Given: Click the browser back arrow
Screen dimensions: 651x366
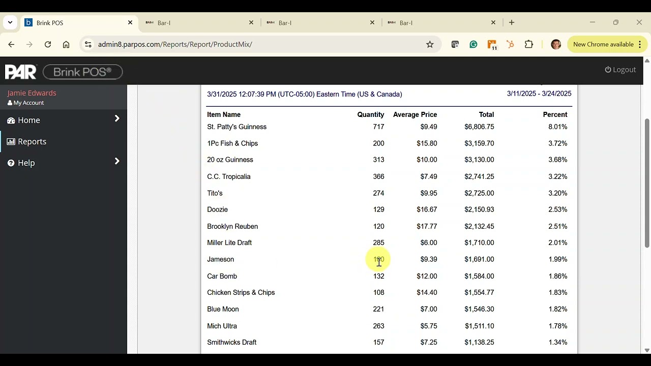Looking at the screenshot, I should pyautogui.click(x=11, y=45).
